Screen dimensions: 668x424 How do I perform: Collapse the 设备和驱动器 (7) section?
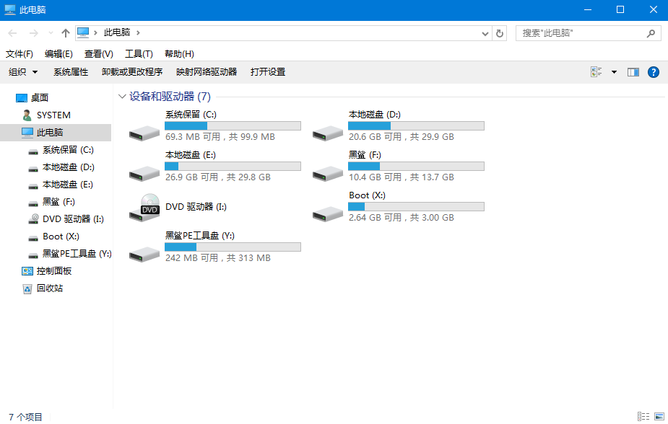click(121, 96)
